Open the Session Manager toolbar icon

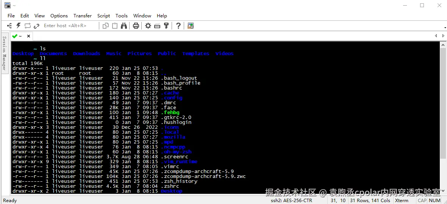[9, 26]
